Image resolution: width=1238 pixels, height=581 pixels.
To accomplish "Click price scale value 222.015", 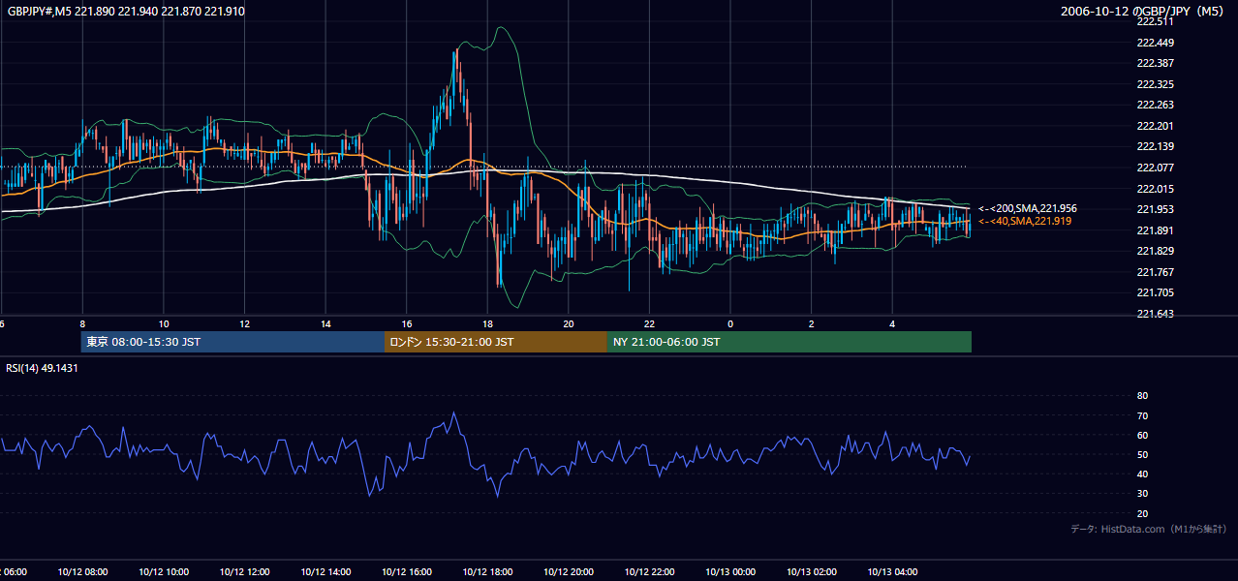I will pyautogui.click(x=1156, y=189).
